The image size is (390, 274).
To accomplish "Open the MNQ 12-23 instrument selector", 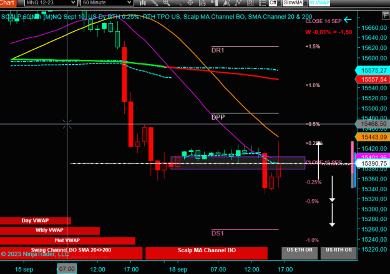I will click(51, 2).
